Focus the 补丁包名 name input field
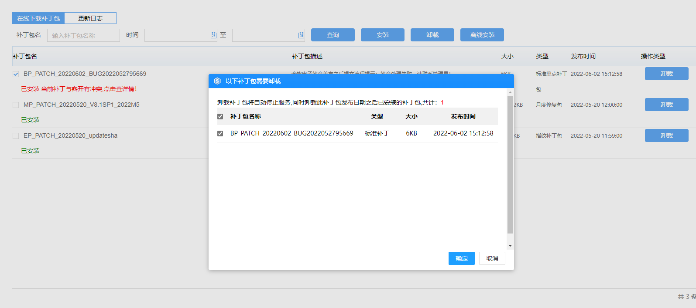Screen dimensions: 696x308 [x=83, y=35]
